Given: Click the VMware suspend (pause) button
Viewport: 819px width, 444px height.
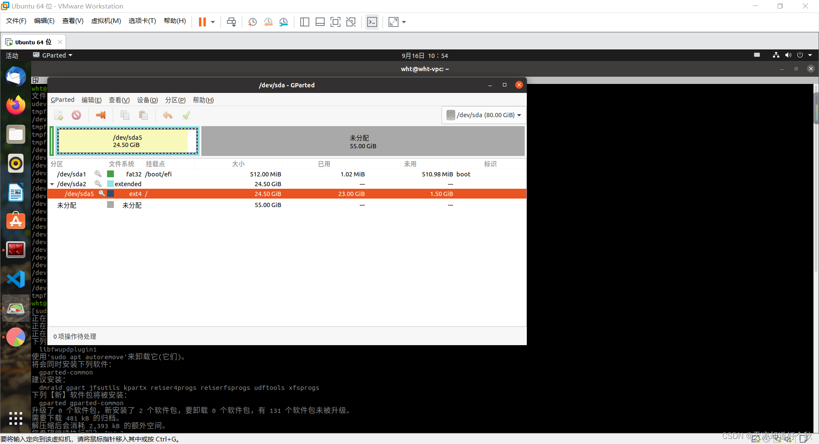Looking at the screenshot, I should [x=202, y=22].
